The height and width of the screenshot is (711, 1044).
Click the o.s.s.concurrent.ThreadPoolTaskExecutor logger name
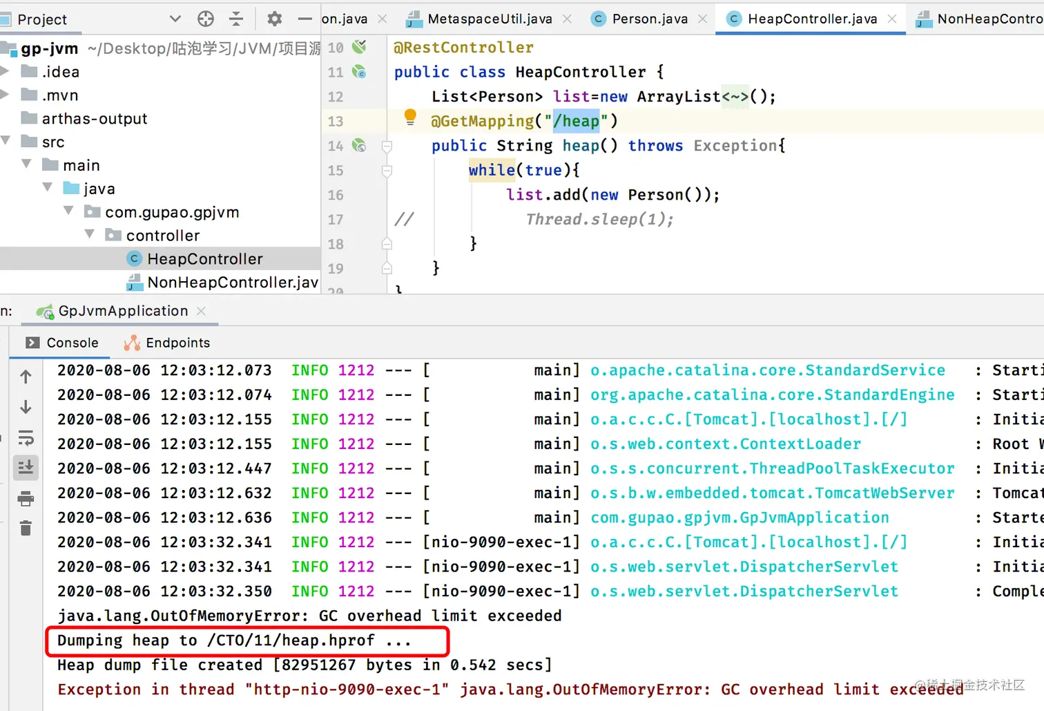[773, 468]
